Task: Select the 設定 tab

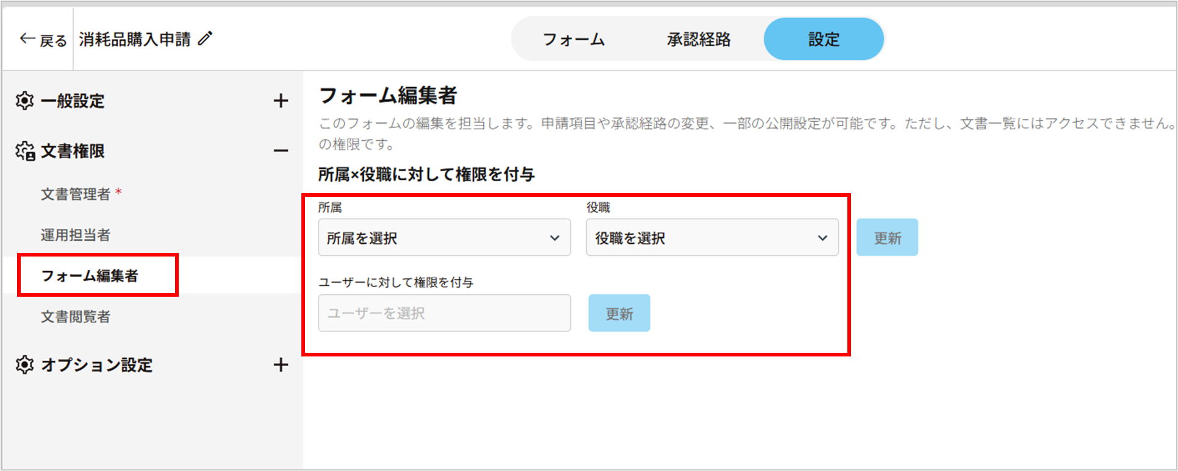Action: tap(824, 40)
